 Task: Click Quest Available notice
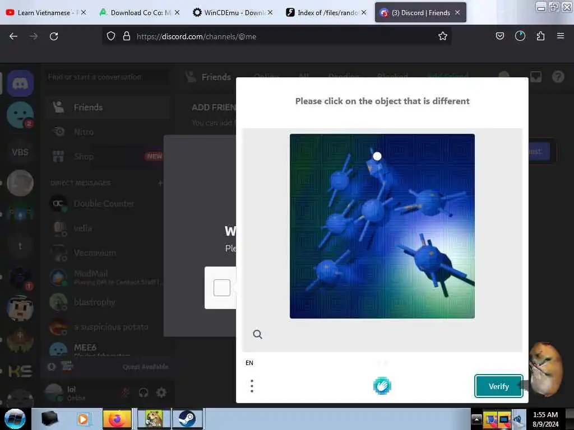pyautogui.click(x=145, y=366)
